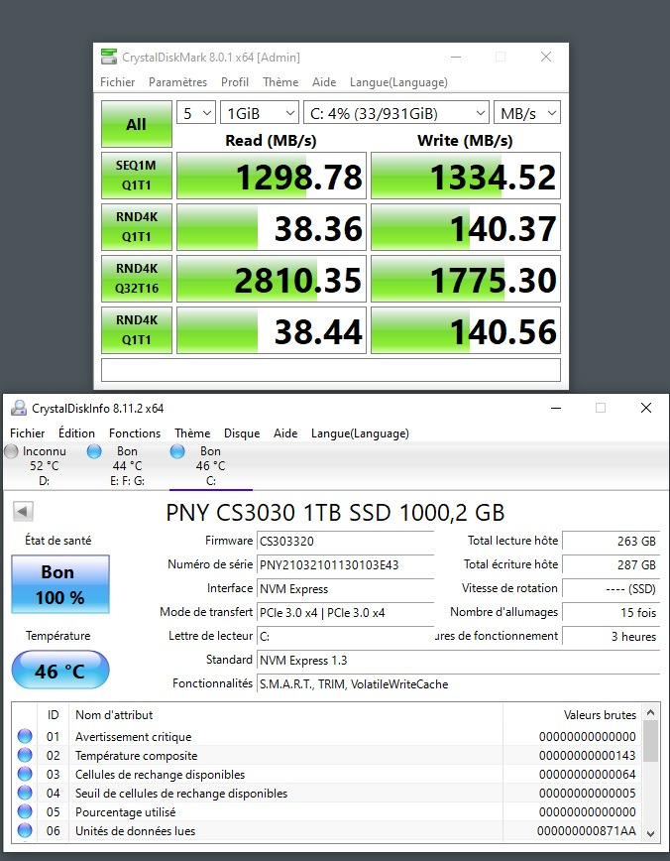Click the gray Inconnu status circle for D:
Screen dimensions: 670x861
11,451
